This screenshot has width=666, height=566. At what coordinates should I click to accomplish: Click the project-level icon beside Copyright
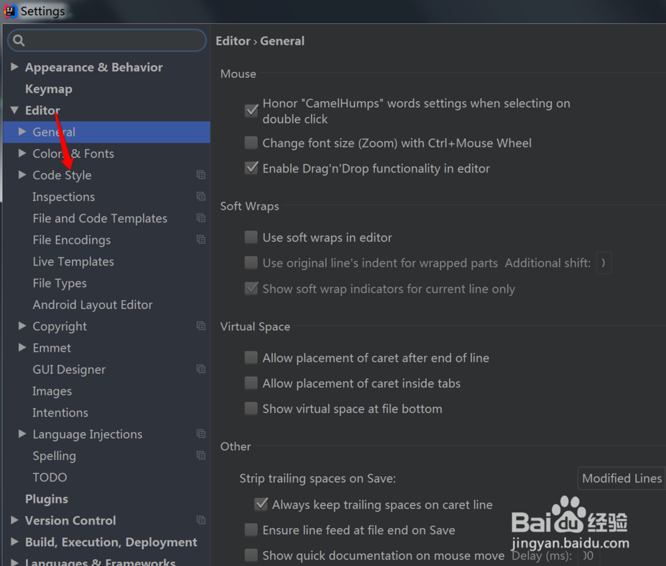click(x=201, y=326)
